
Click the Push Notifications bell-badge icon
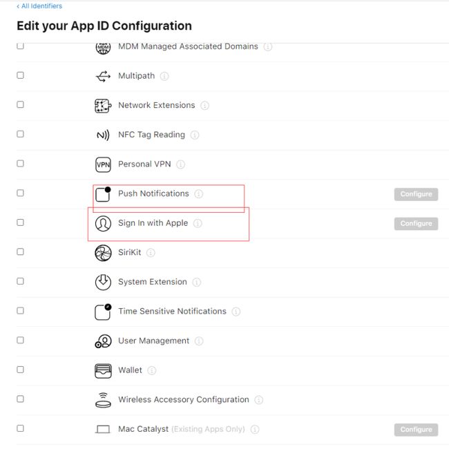[103, 194]
